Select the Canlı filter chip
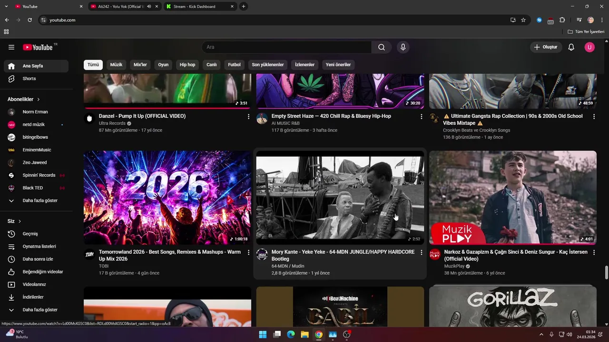This screenshot has width=609, height=342. 212,65
